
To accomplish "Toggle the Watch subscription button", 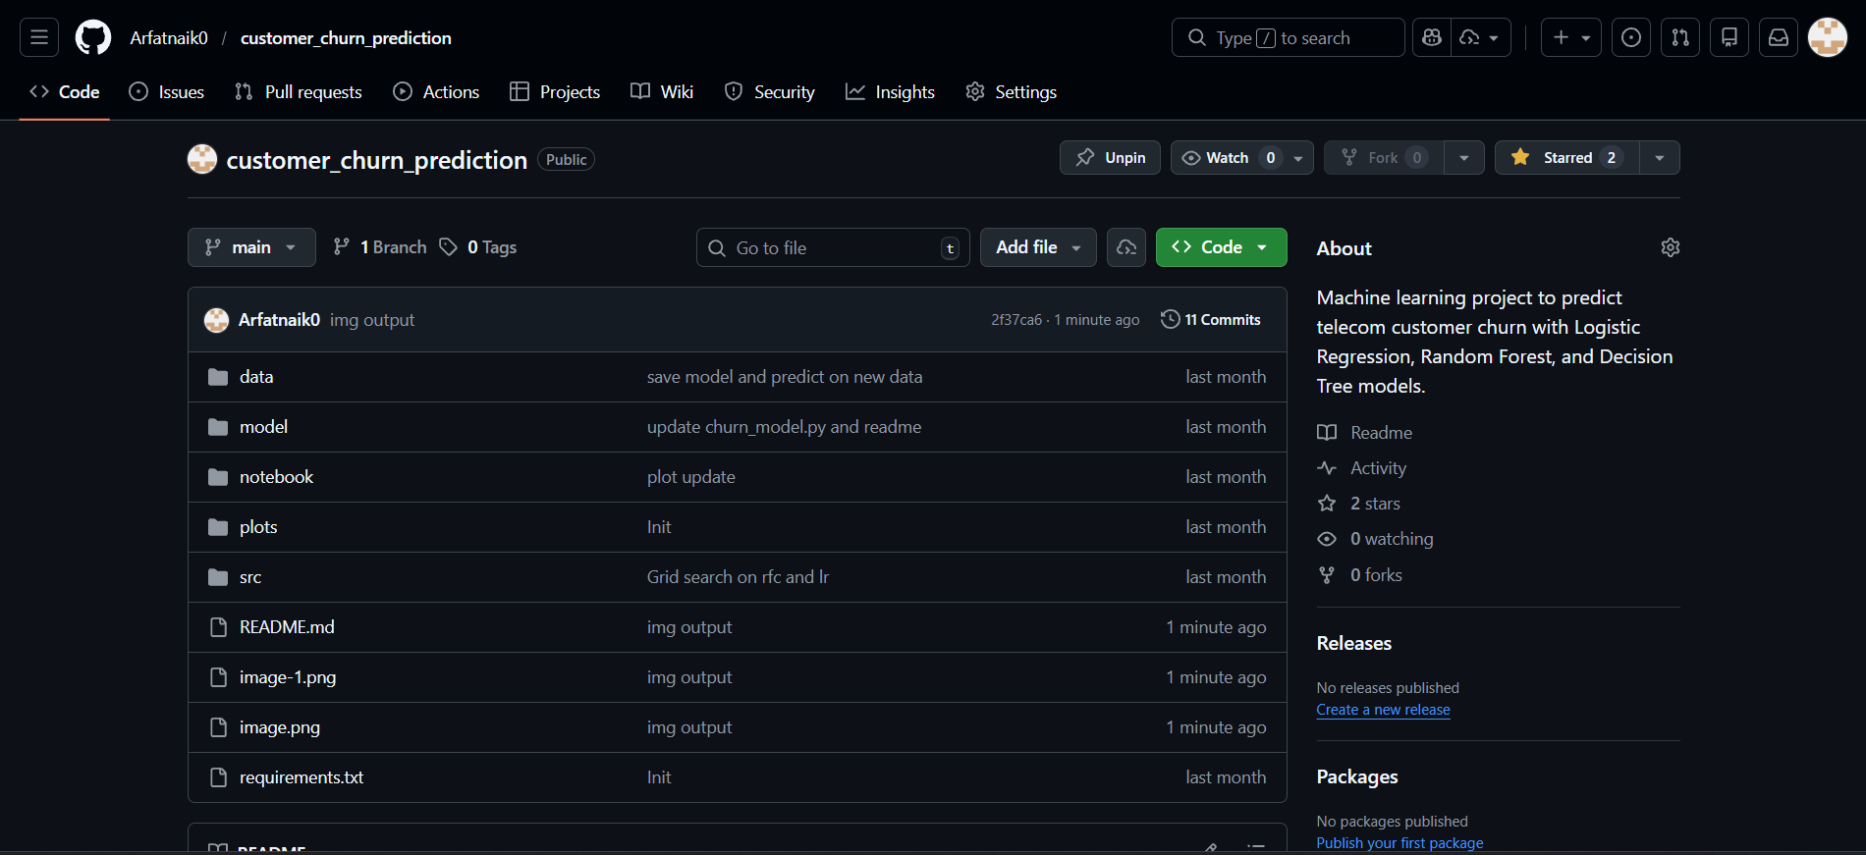I will 1230,158.
